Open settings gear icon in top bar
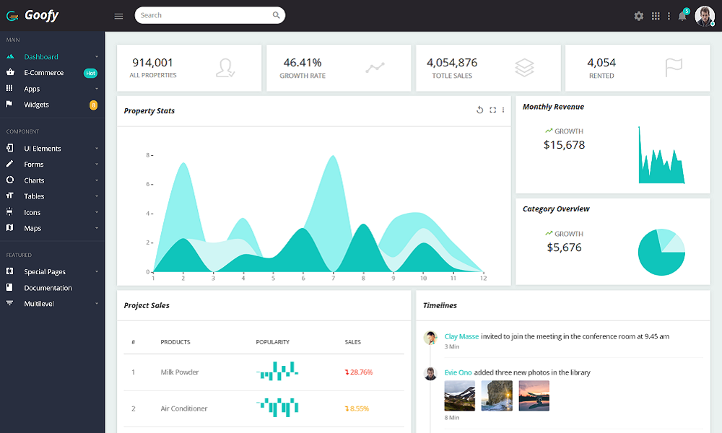 coord(638,16)
